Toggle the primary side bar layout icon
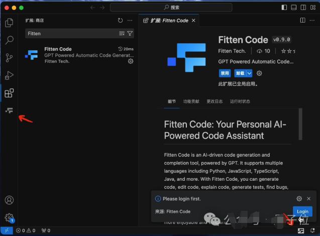 click(x=284, y=8)
